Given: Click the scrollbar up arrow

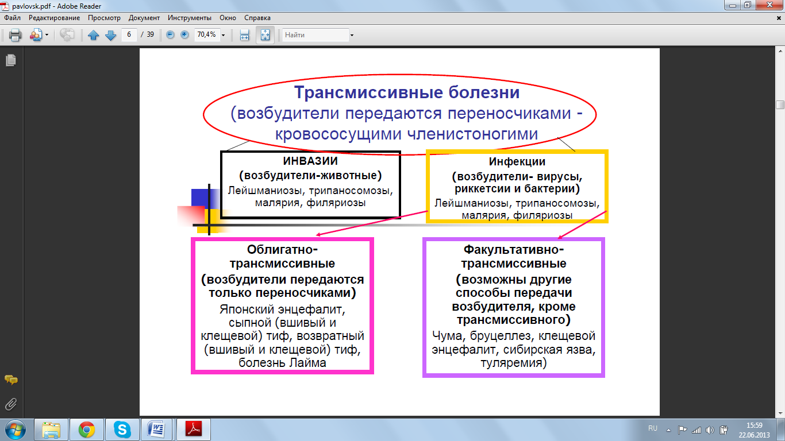Looking at the screenshot, I should click(780, 52).
